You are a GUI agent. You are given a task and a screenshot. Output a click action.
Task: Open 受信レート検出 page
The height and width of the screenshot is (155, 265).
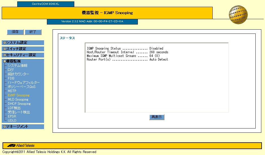point(19,112)
